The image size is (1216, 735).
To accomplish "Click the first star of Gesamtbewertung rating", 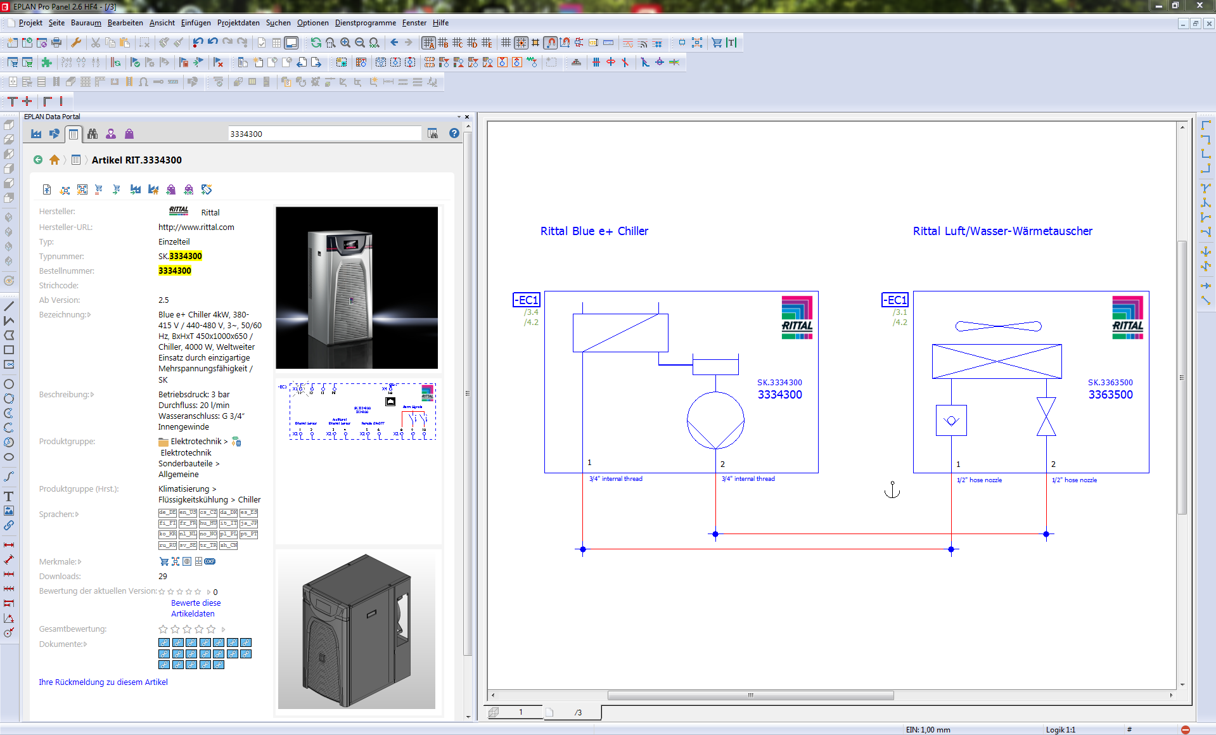I will point(163,629).
